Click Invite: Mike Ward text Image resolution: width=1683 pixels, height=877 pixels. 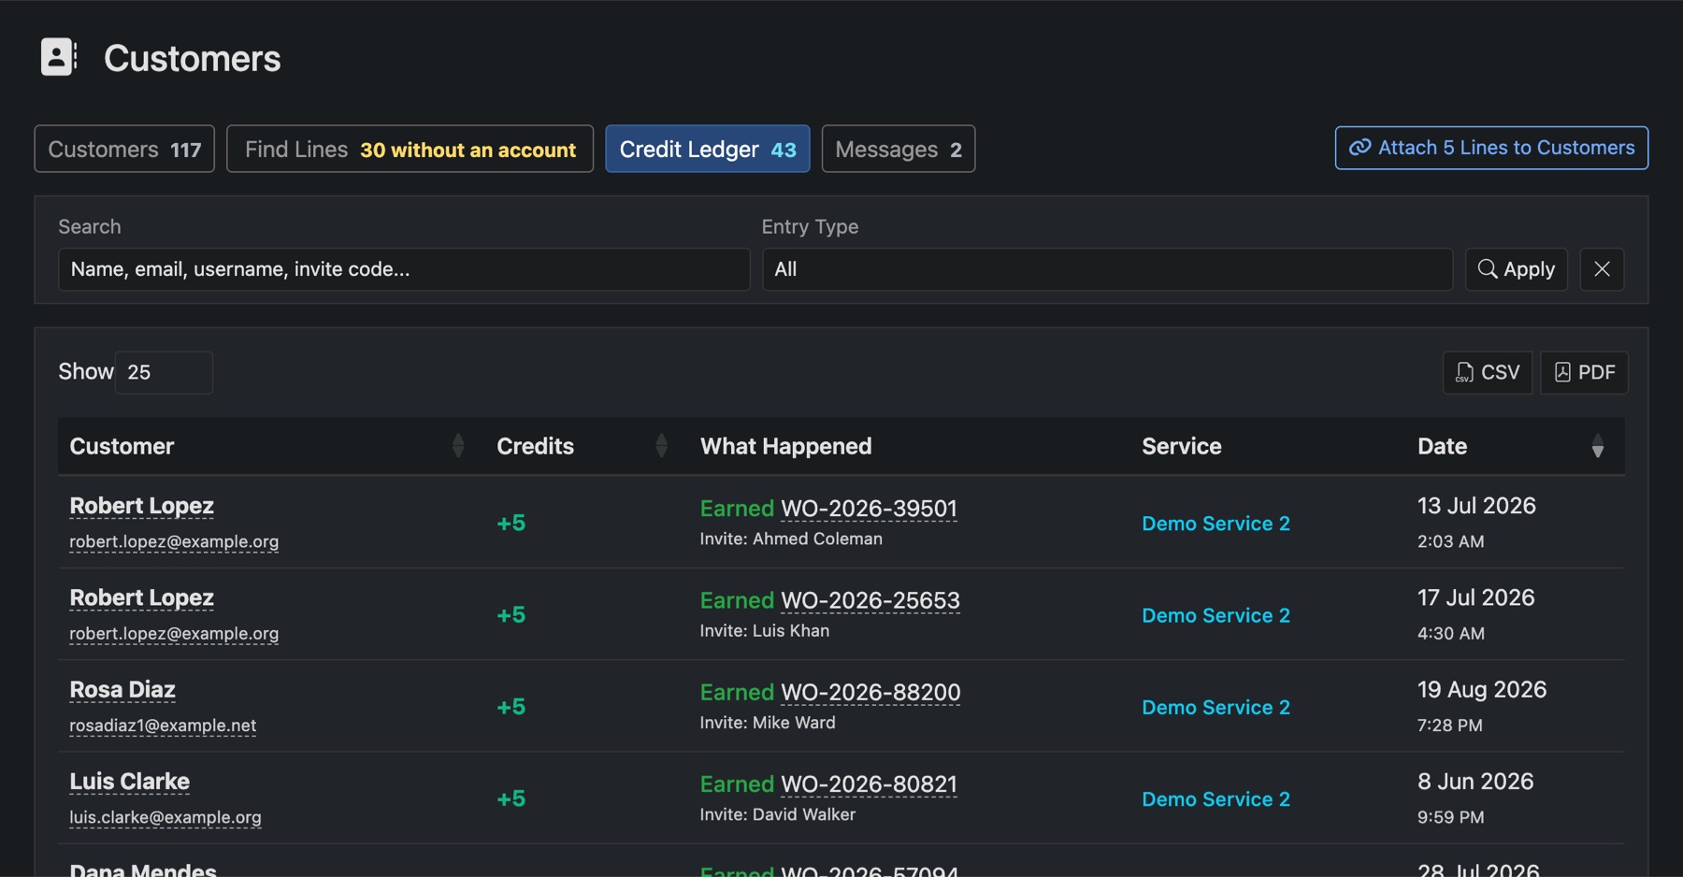[x=768, y=723]
